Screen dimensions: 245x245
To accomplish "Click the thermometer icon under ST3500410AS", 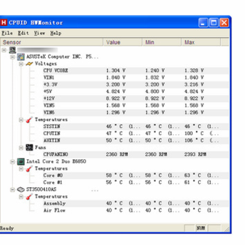I will click(x=29, y=197).
